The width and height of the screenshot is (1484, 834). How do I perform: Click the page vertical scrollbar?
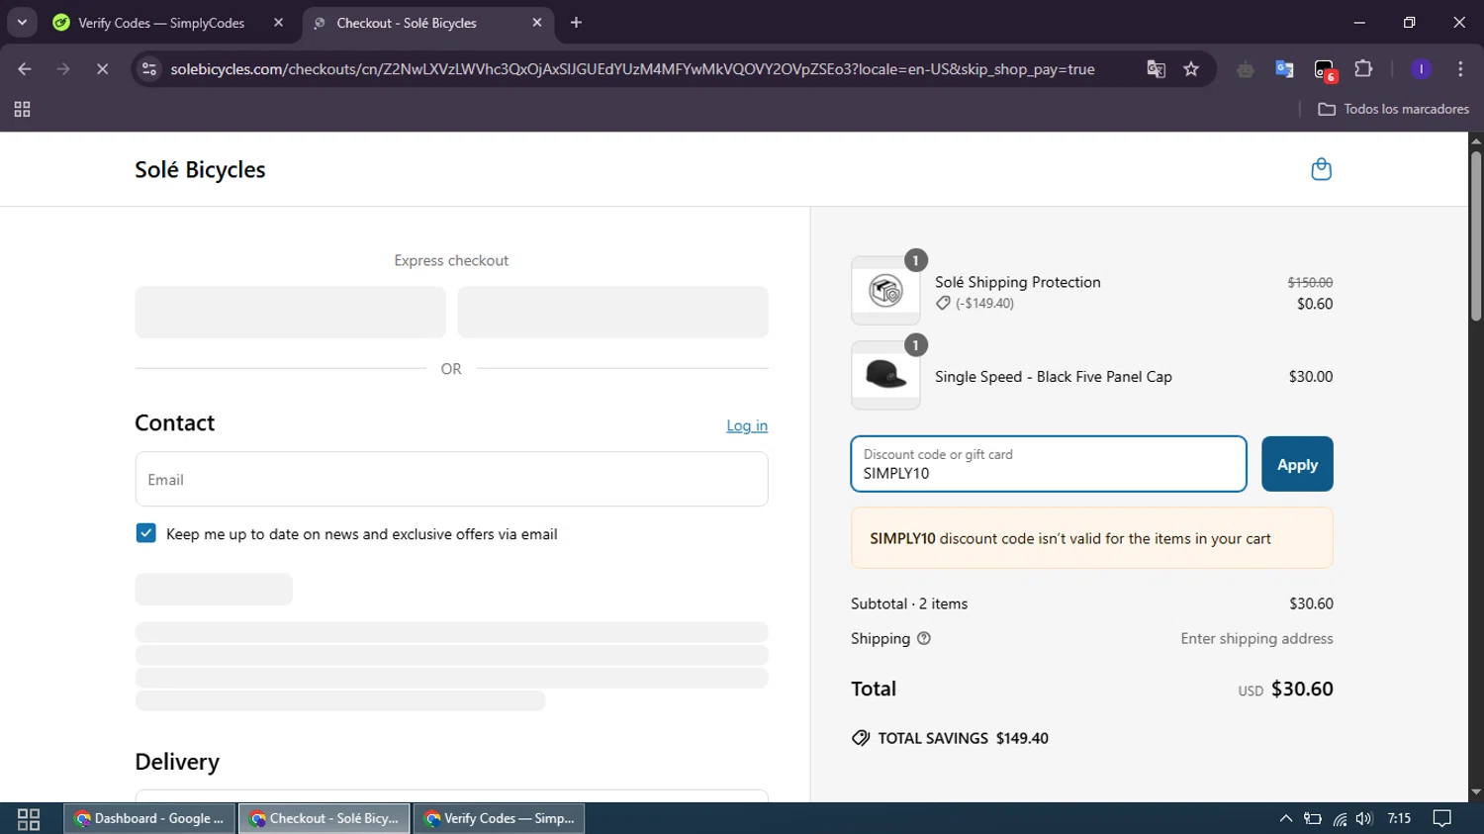tap(1476, 235)
